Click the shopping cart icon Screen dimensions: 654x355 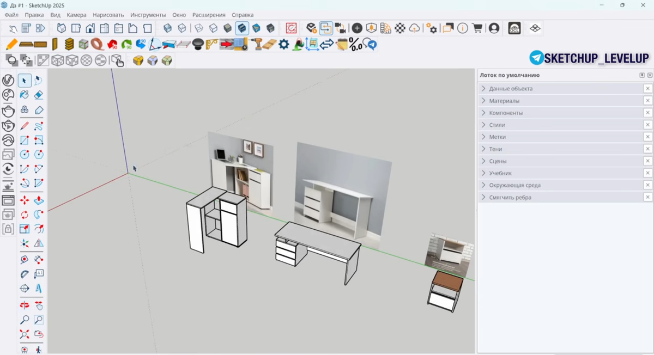point(477,28)
